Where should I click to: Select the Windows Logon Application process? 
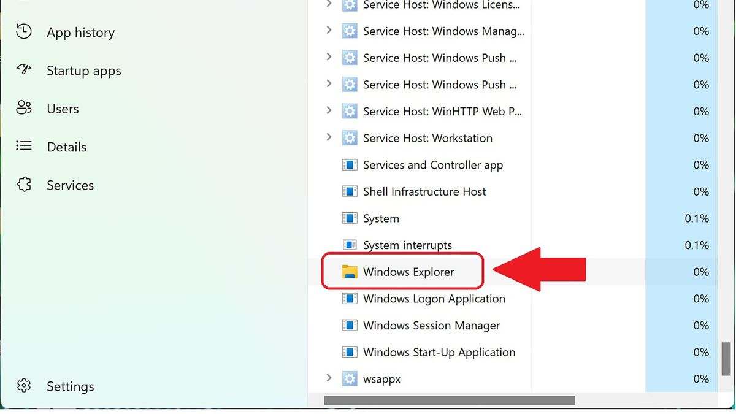[434, 299]
